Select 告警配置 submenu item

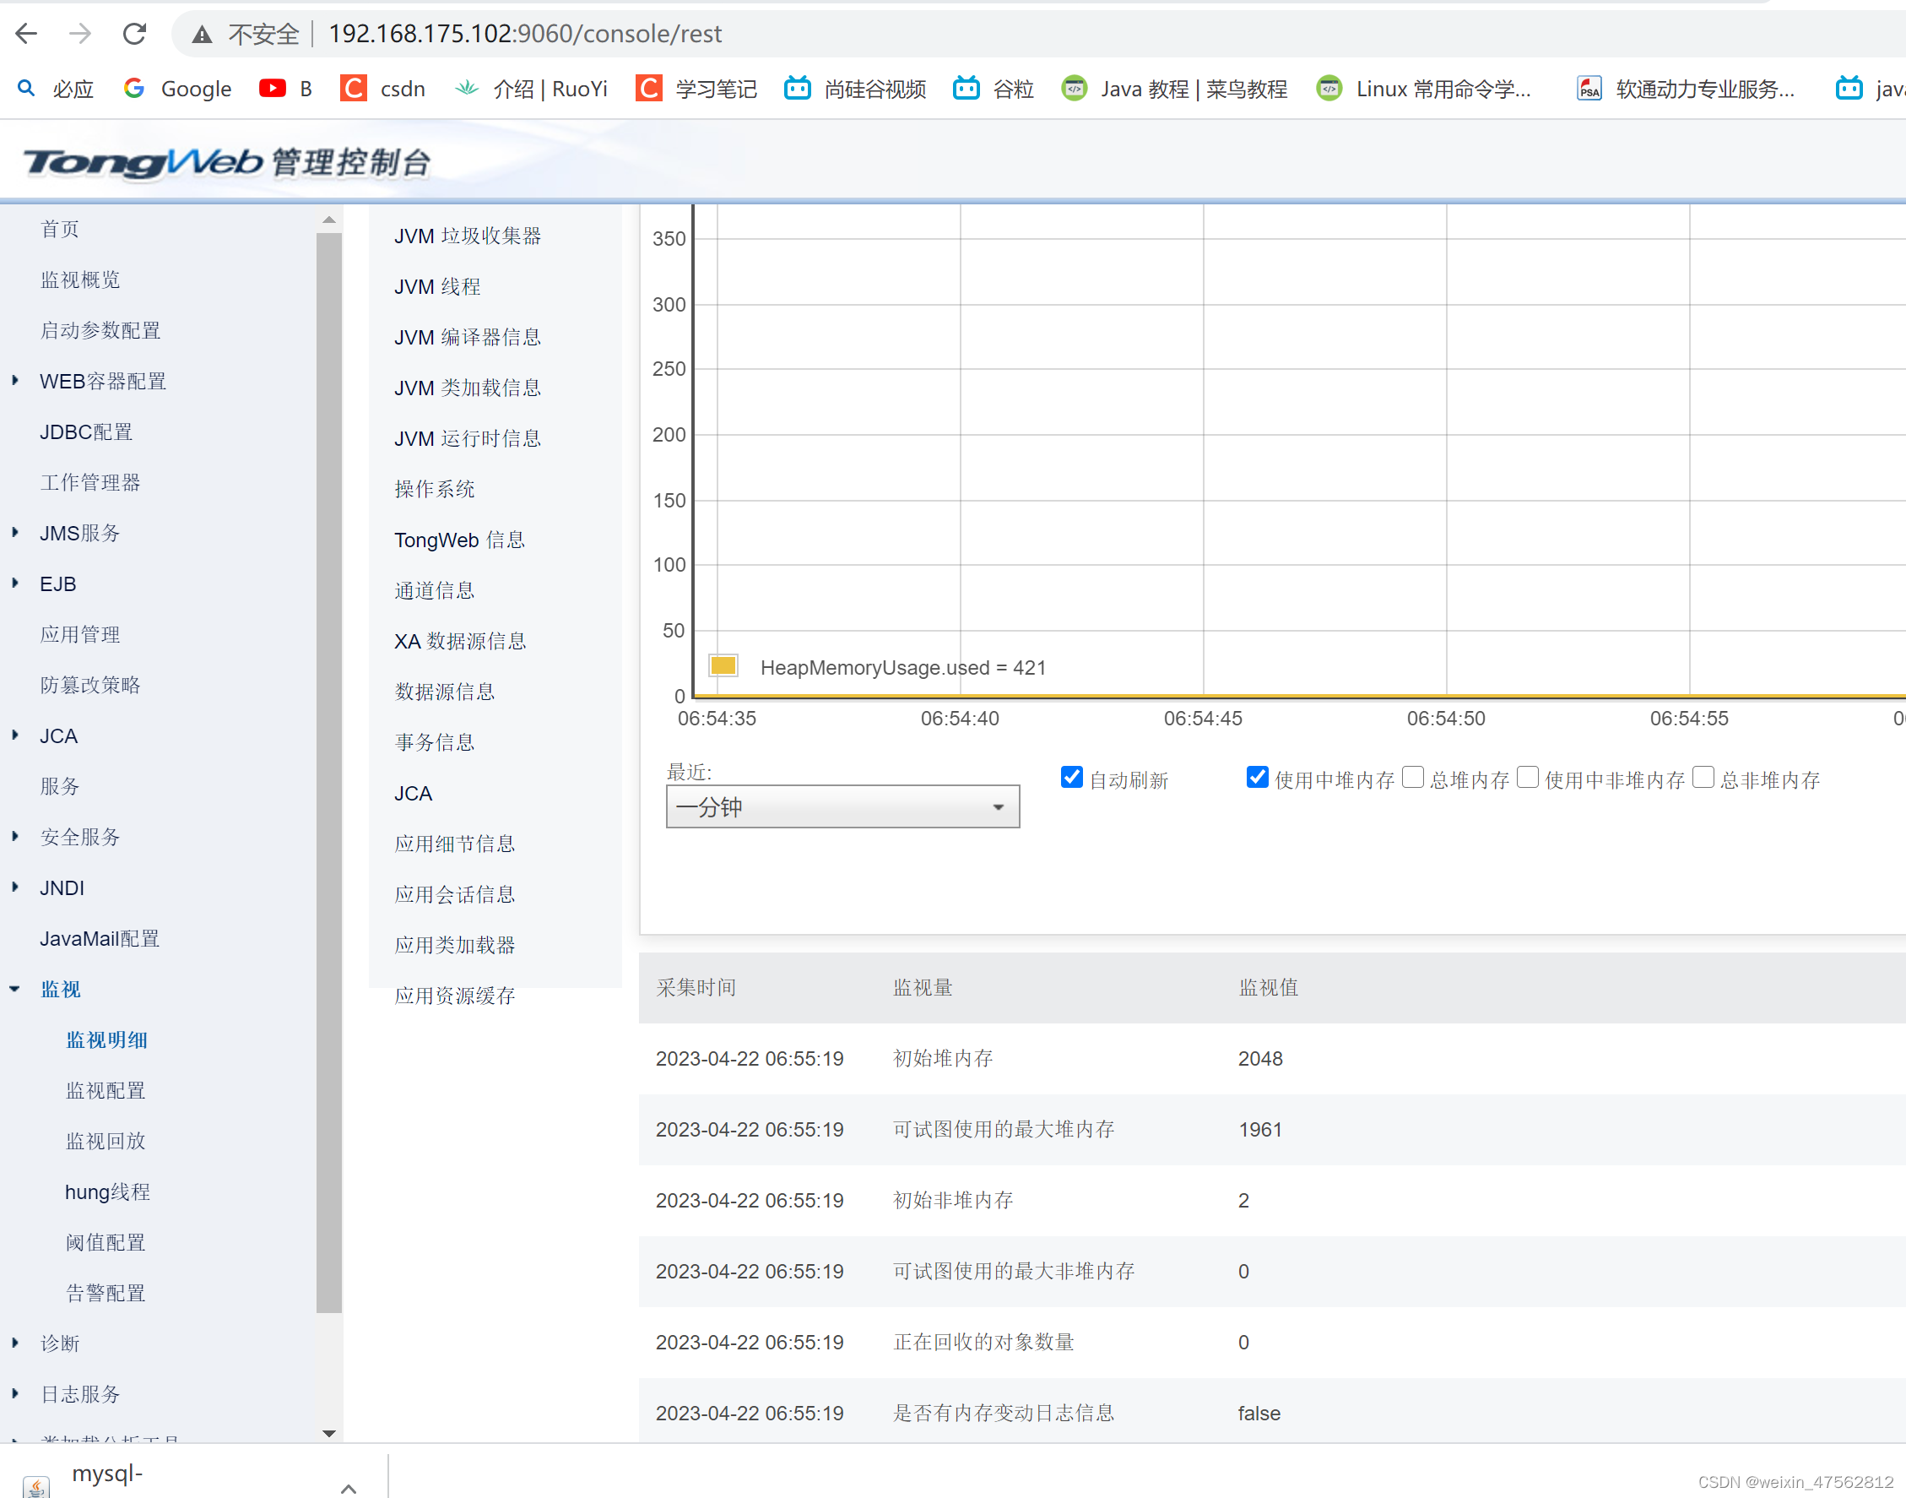106,1293
